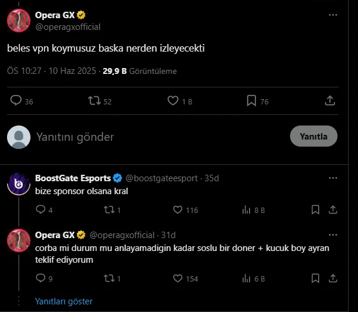
Task: Retweet the BoostGate Esports reply
Action: (108, 209)
